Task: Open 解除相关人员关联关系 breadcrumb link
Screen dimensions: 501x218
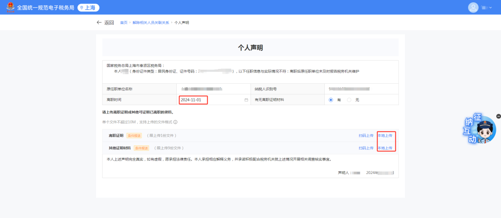Action: coord(150,23)
